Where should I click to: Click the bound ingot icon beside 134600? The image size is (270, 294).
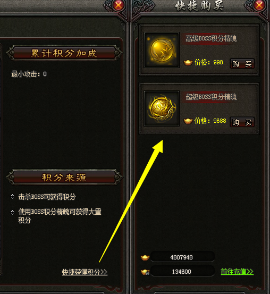(x=145, y=272)
